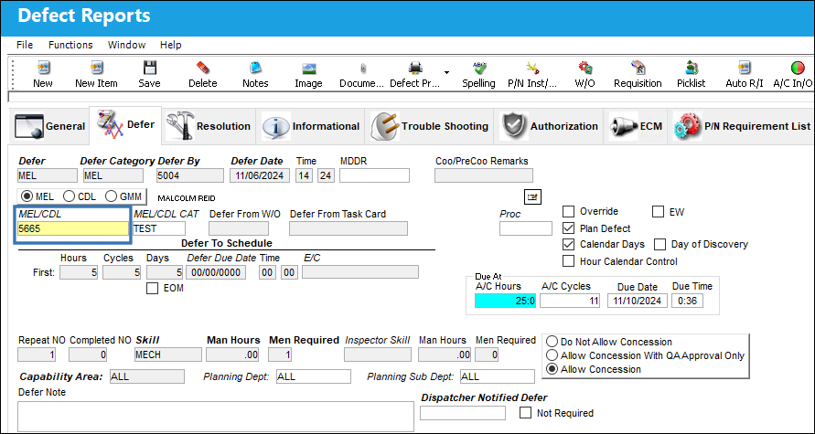Open Notes from the toolbar
Viewport: 815px width, 434px height.
pyautogui.click(x=255, y=68)
